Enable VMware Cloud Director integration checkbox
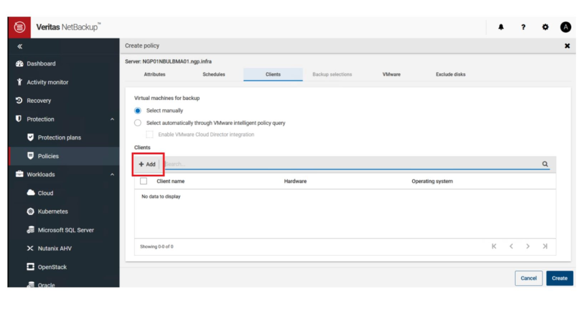Viewport: 581px width, 313px height. point(150,134)
